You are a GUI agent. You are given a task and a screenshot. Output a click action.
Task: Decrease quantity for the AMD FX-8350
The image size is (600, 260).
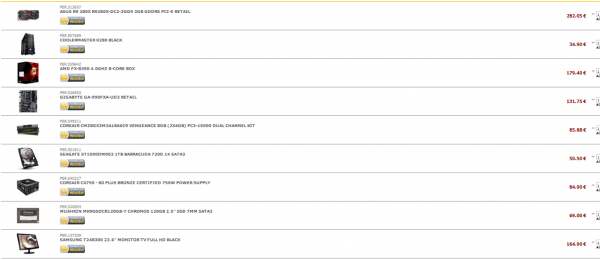pyautogui.click(x=593, y=71)
